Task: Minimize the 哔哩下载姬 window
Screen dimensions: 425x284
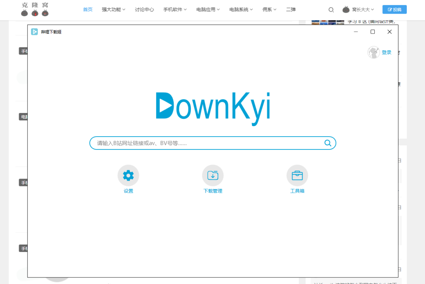Action: click(356, 32)
